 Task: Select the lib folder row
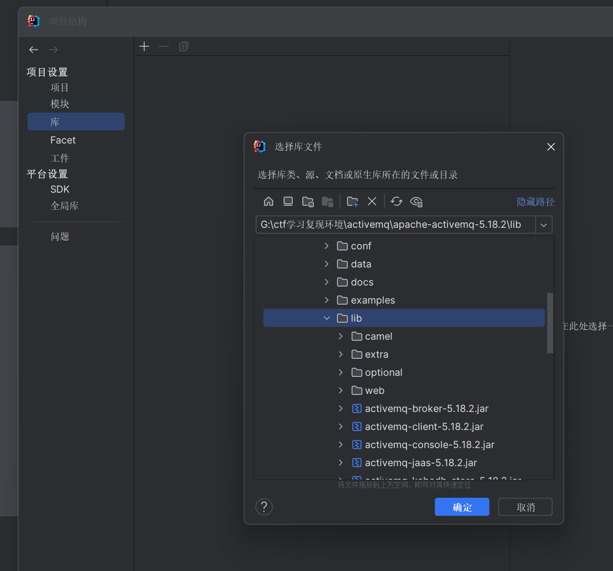(x=404, y=318)
